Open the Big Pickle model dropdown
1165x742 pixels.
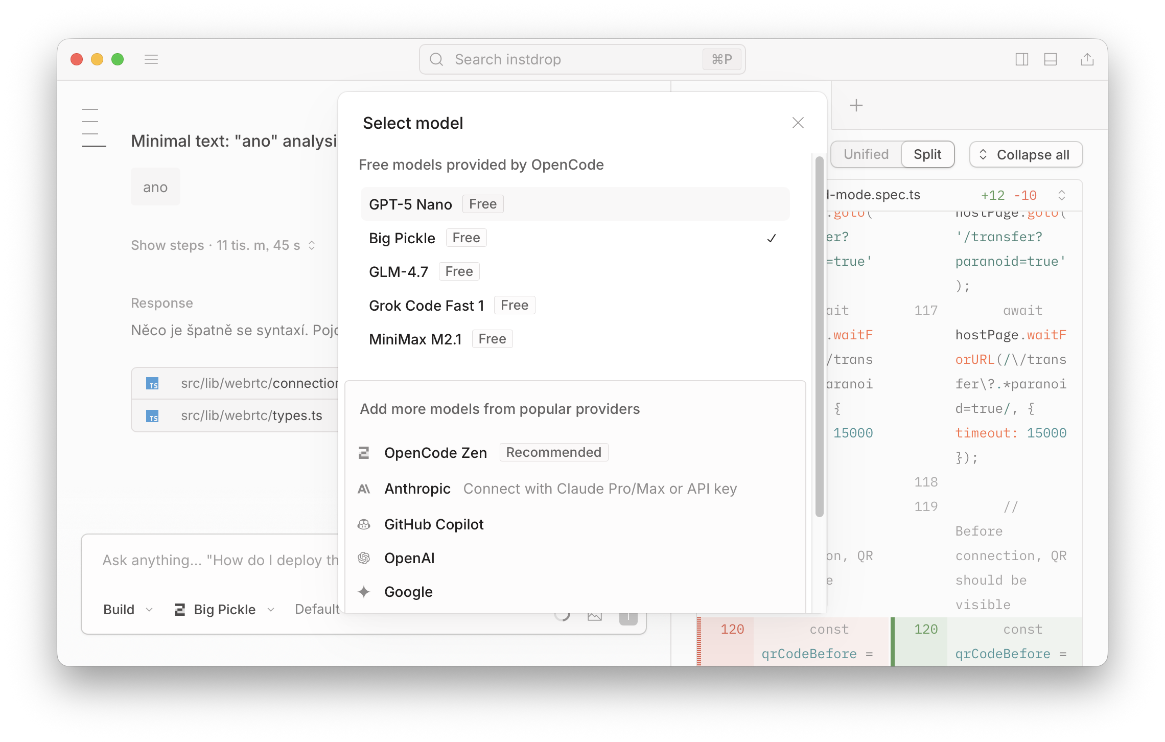coord(225,609)
